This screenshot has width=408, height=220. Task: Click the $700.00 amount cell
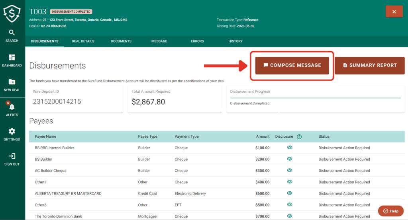pyautogui.click(x=262, y=216)
